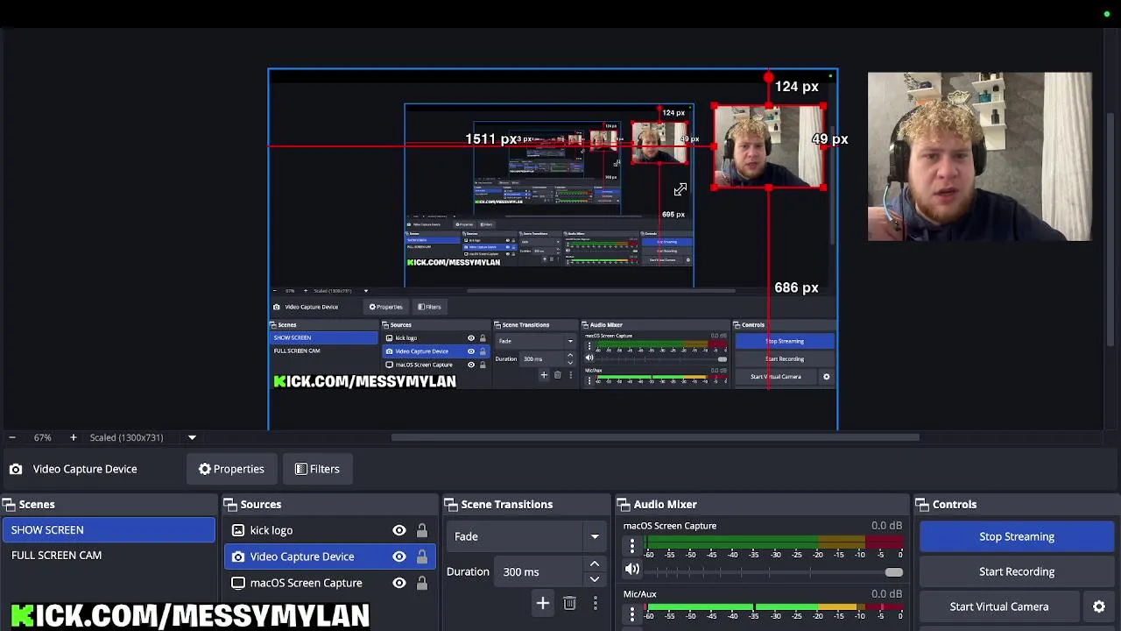Hide the Video Capture Device source
Viewport: 1121px width, 631px height.
(399, 557)
